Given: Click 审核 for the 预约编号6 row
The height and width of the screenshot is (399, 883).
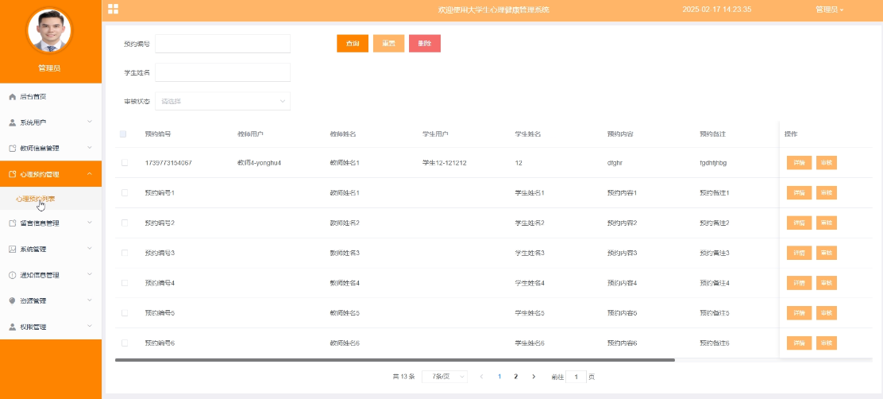Looking at the screenshot, I should tap(826, 343).
